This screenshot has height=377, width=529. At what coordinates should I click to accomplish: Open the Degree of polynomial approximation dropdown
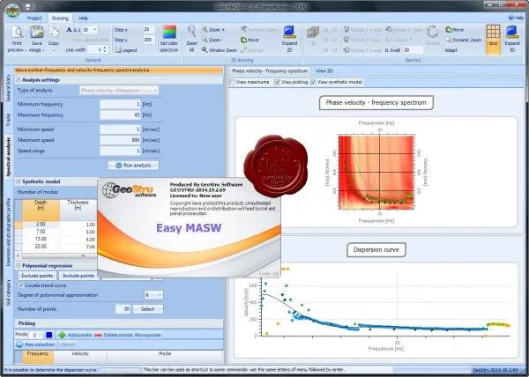click(x=153, y=295)
